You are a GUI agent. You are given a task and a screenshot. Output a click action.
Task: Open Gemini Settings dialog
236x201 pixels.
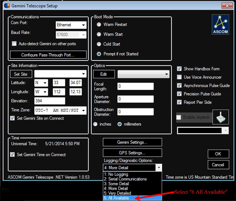(132, 142)
